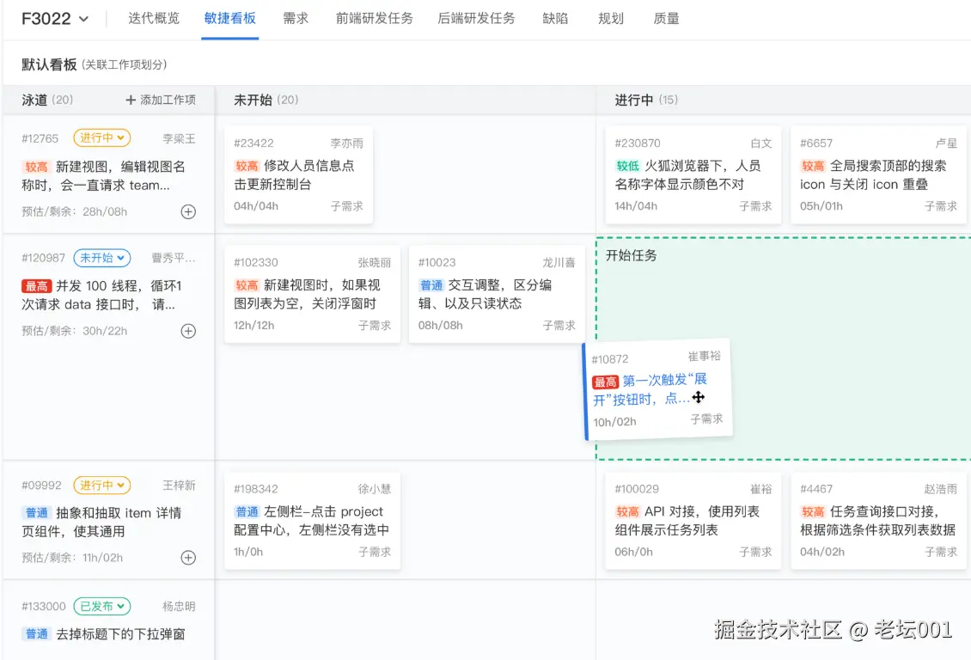Click the plus icon on card #12765
Viewport: 971px width, 660px height.
tap(188, 211)
